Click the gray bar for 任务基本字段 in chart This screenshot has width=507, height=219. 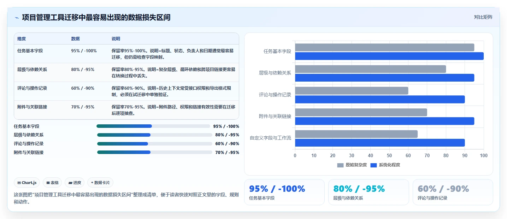(384, 47)
